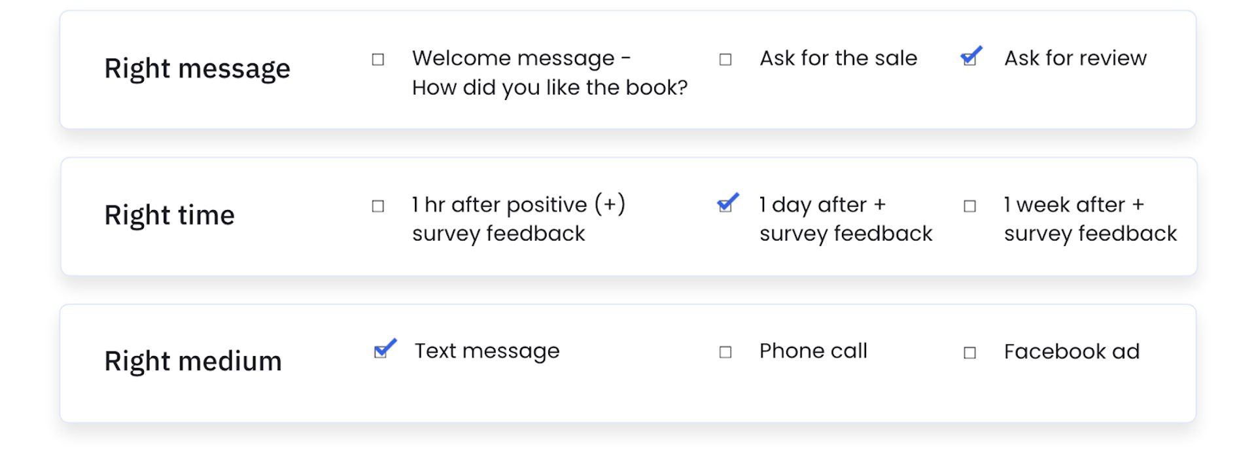1256x462 pixels.
Task: Tick the Ask for the sale checkbox
Action: click(725, 60)
